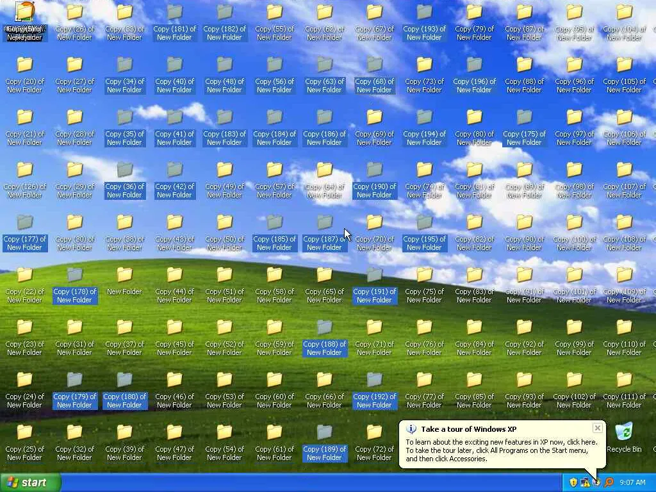Select folder Copy (63) of New Folder
This screenshot has width=656, height=492.
pos(324,75)
